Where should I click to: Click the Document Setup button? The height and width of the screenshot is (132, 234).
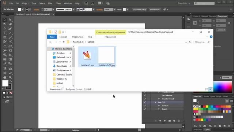pyautogui.click(x=139, y=10)
